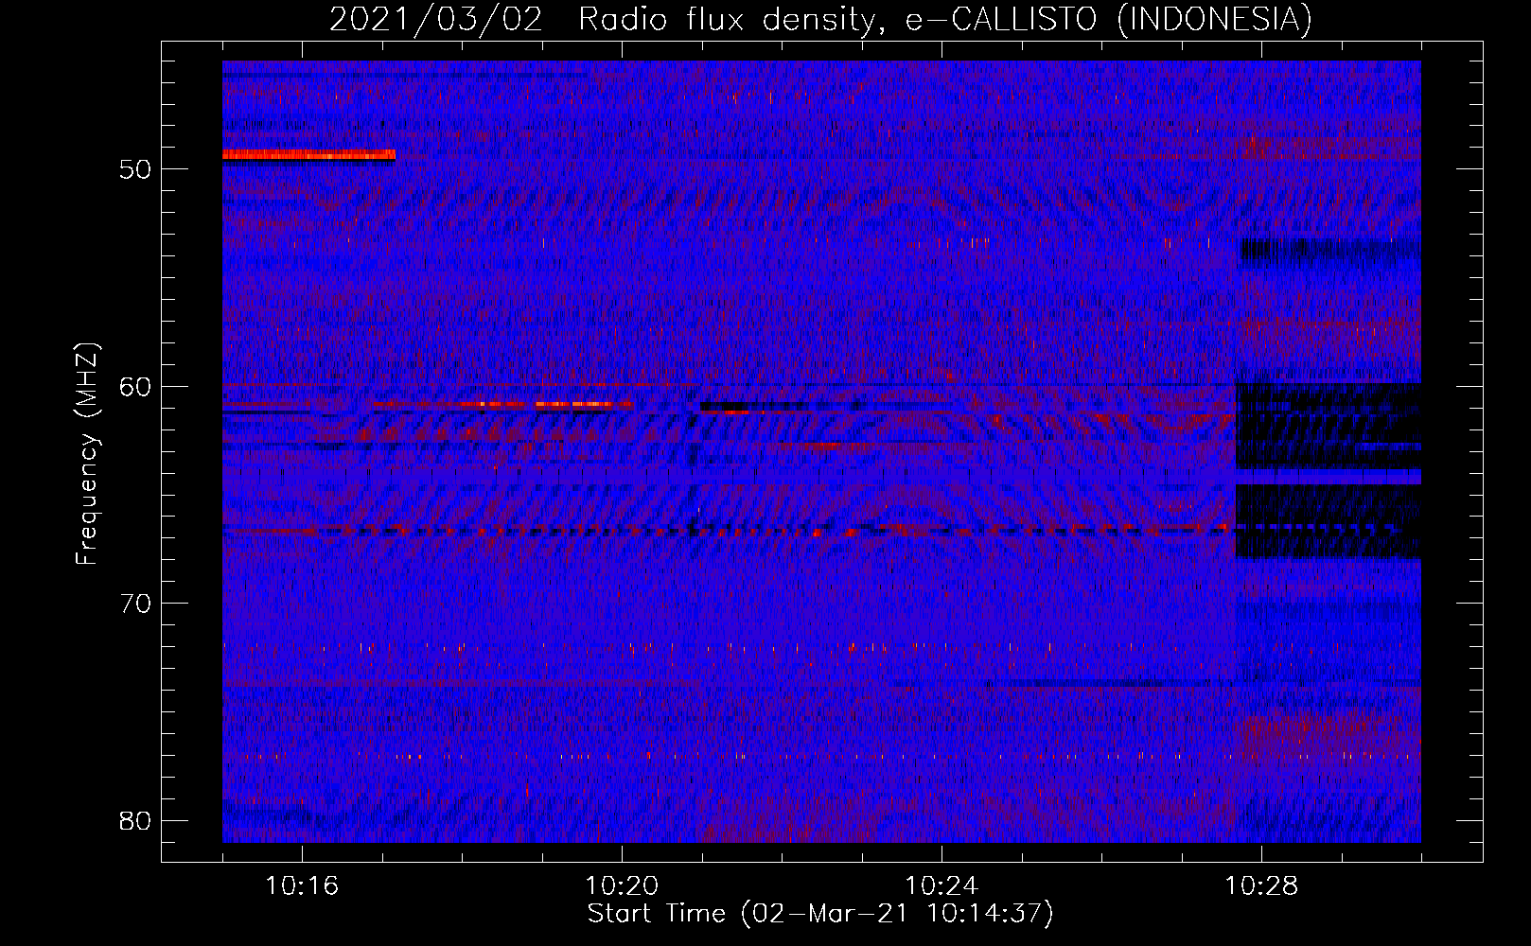1531x946 pixels.
Task: Click the 10:24 time tick label
Action: pos(941,886)
